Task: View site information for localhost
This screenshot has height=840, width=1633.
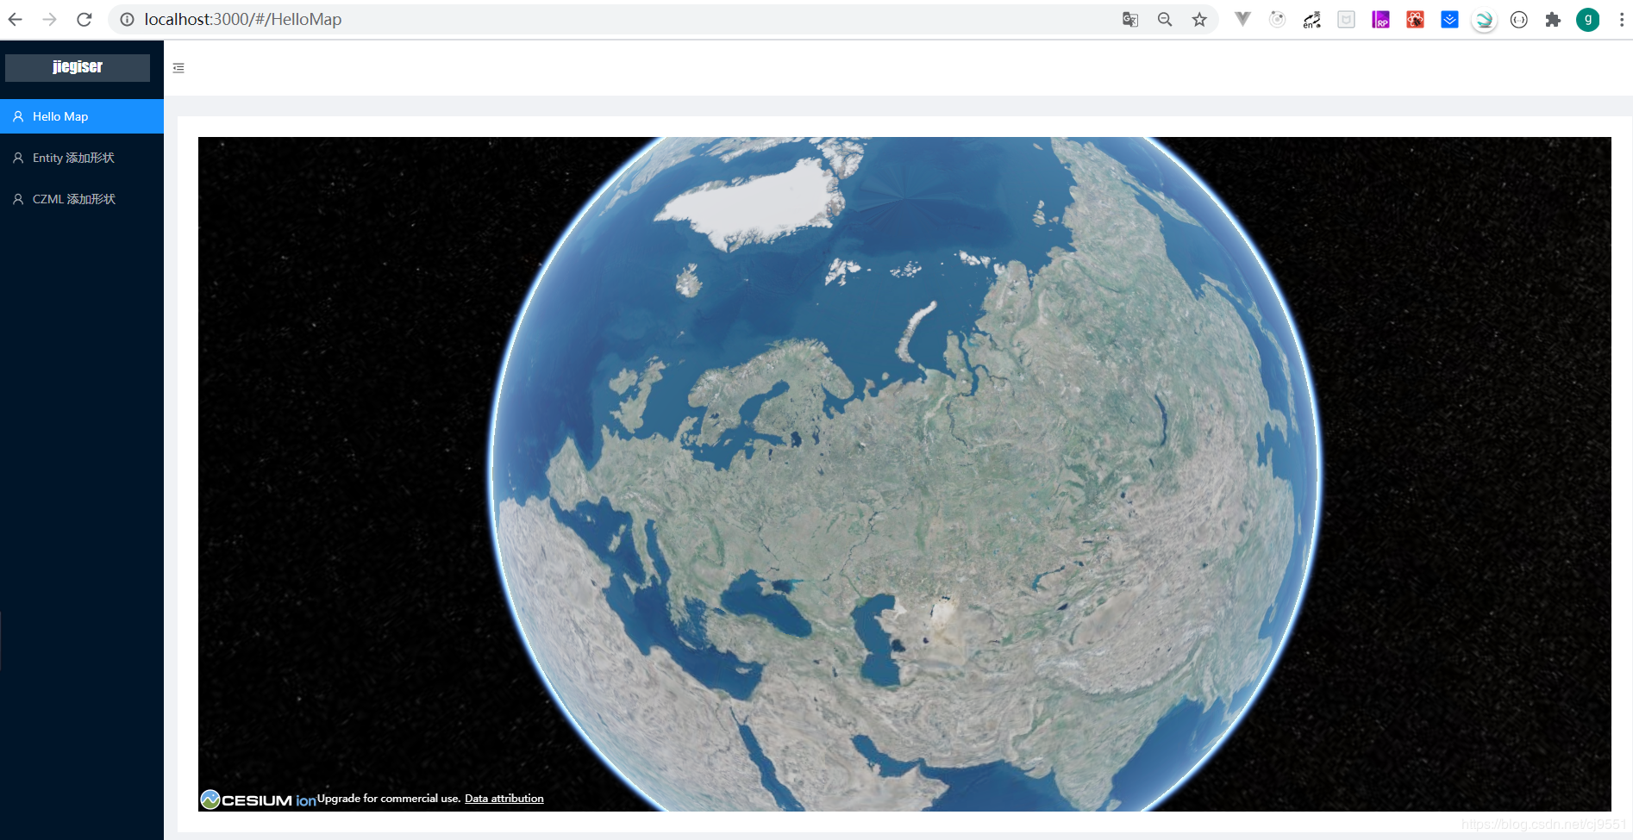Action: (127, 19)
